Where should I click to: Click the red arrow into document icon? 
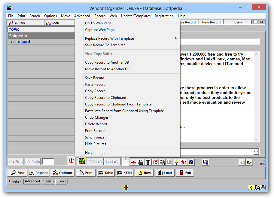tap(184, 162)
